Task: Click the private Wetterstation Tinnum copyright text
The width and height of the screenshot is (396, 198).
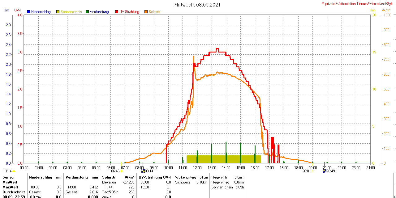Action: tap(358, 3)
